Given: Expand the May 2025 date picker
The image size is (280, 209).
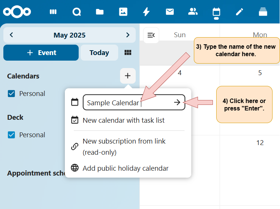Looking at the screenshot, I should [69, 35].
